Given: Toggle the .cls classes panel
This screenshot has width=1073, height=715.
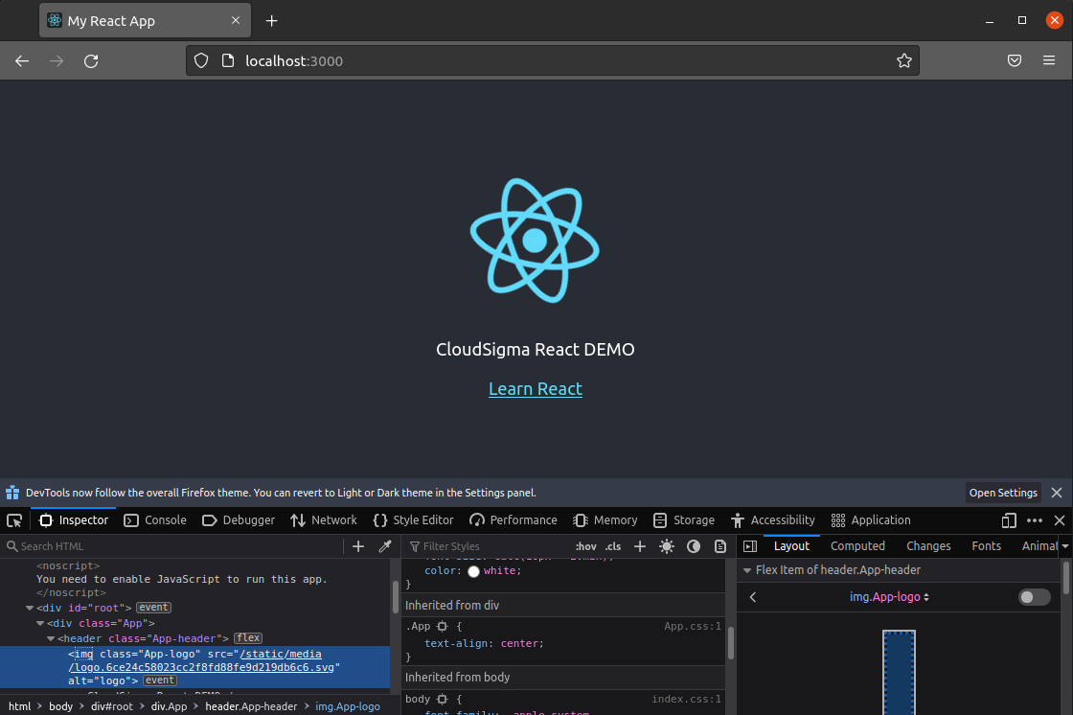Looking at the screenshot, I should [613, 546].
